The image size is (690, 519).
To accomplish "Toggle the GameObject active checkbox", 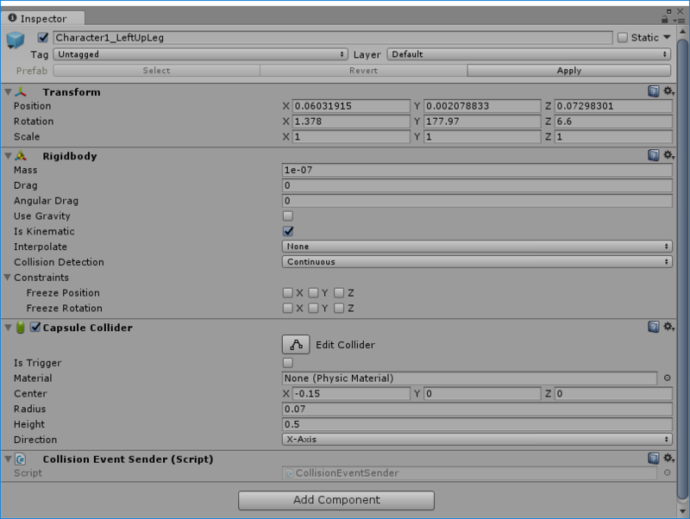I will tap(42, 37).
